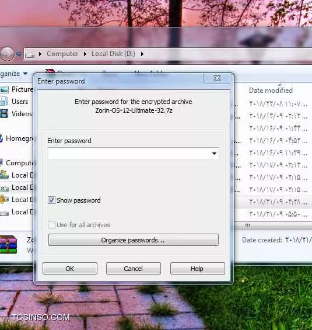The width and height of the screenshot is (312, 330).
Task: Focus the Enter password text field
Action: (x=133, y=153)
